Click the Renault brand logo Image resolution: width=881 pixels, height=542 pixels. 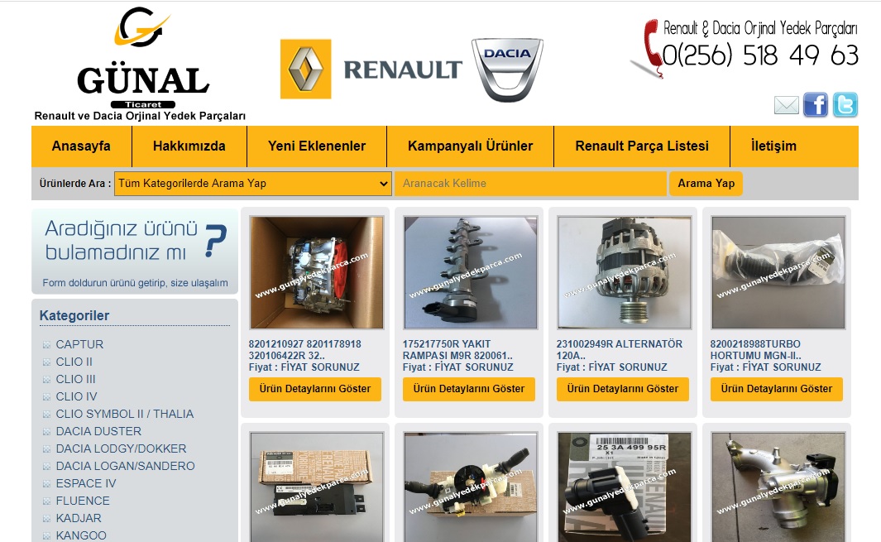[x=371, y=70]
